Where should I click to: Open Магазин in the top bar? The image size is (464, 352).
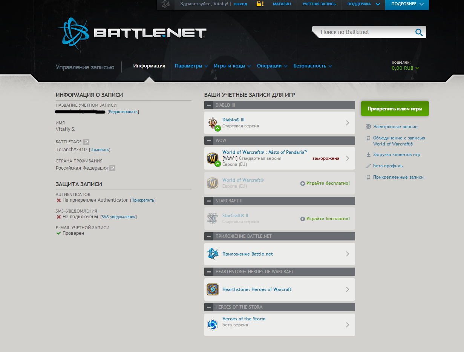282,4
